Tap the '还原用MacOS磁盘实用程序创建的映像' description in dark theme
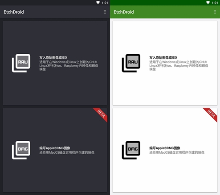The width and height of the screenshot is (220, 195). (x=67, y=152)
